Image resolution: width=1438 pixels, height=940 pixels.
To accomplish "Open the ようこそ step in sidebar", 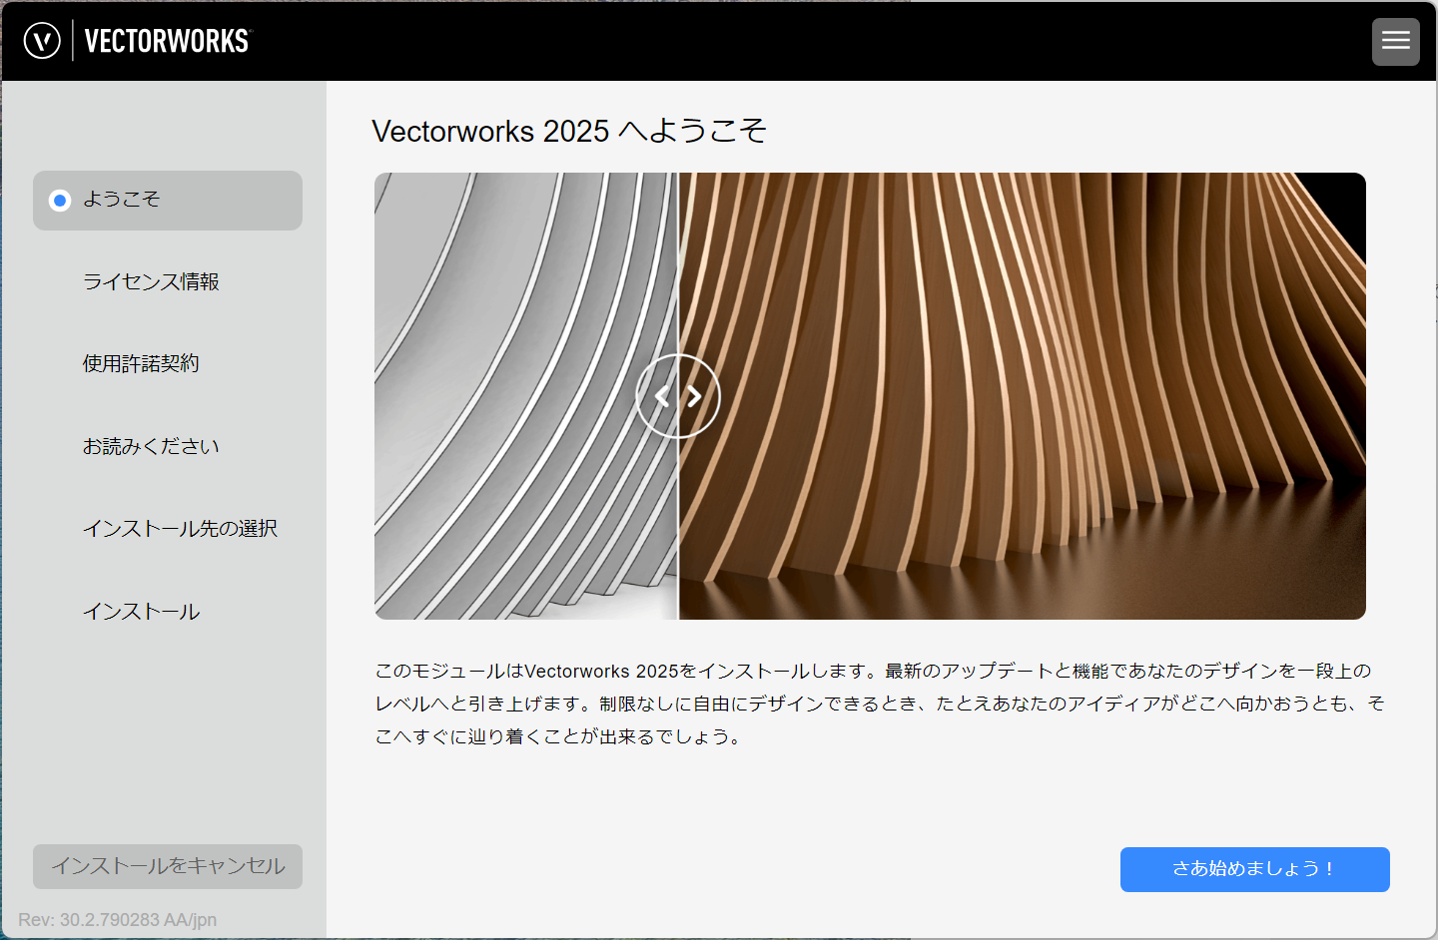I will pos(168,201).
